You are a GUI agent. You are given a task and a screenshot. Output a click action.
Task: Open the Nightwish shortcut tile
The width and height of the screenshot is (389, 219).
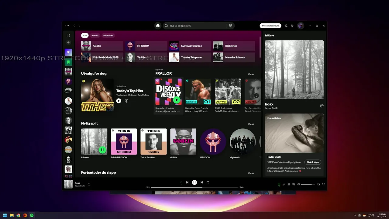coord(234,46)
